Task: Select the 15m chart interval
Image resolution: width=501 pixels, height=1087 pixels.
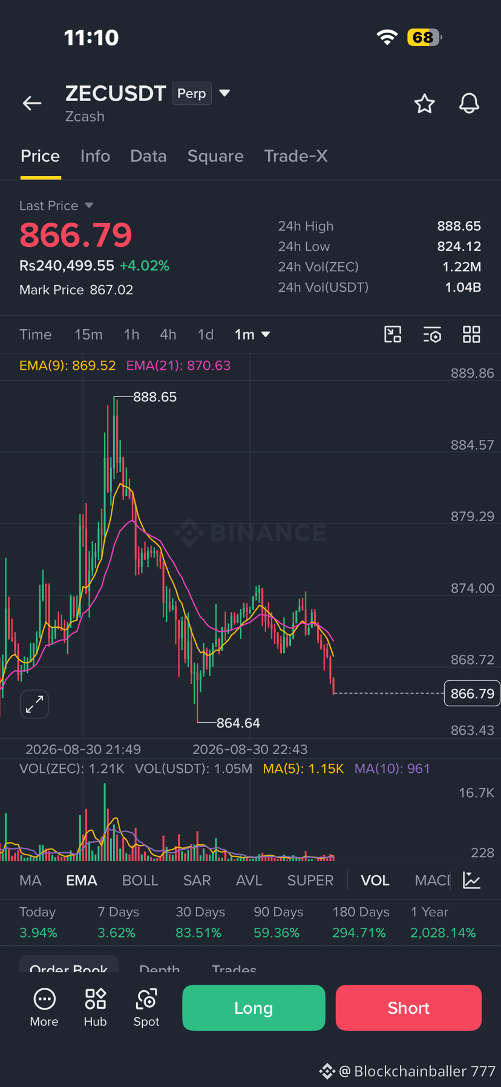Action: pos(88,335)
